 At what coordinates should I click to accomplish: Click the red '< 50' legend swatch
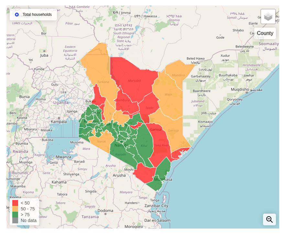[15, 203]
